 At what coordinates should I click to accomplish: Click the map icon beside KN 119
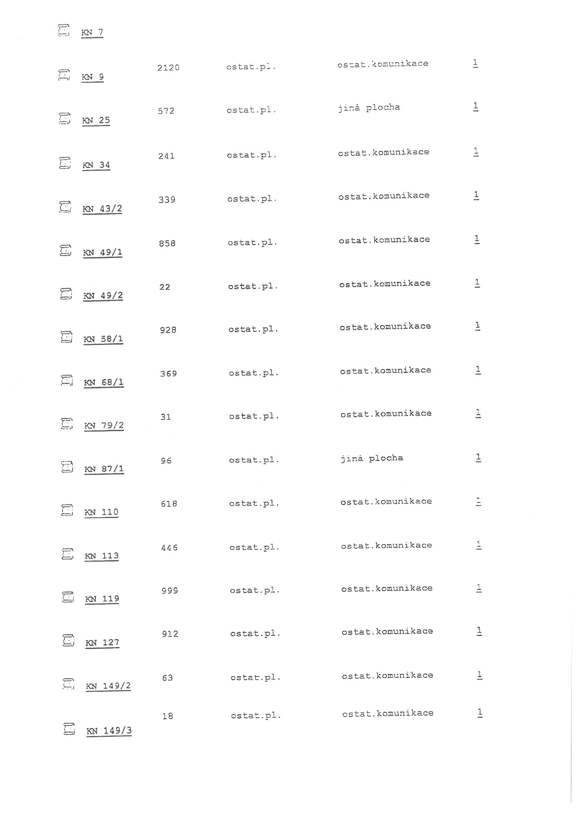(x=68, y=597)
